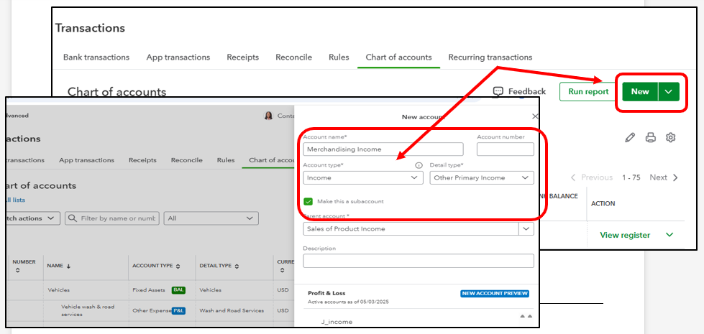Uncheck Make this a subaccount
Image resolution: width=704 pixels, height=334 pixels.
pyautogui.click(x=308, y=201)
